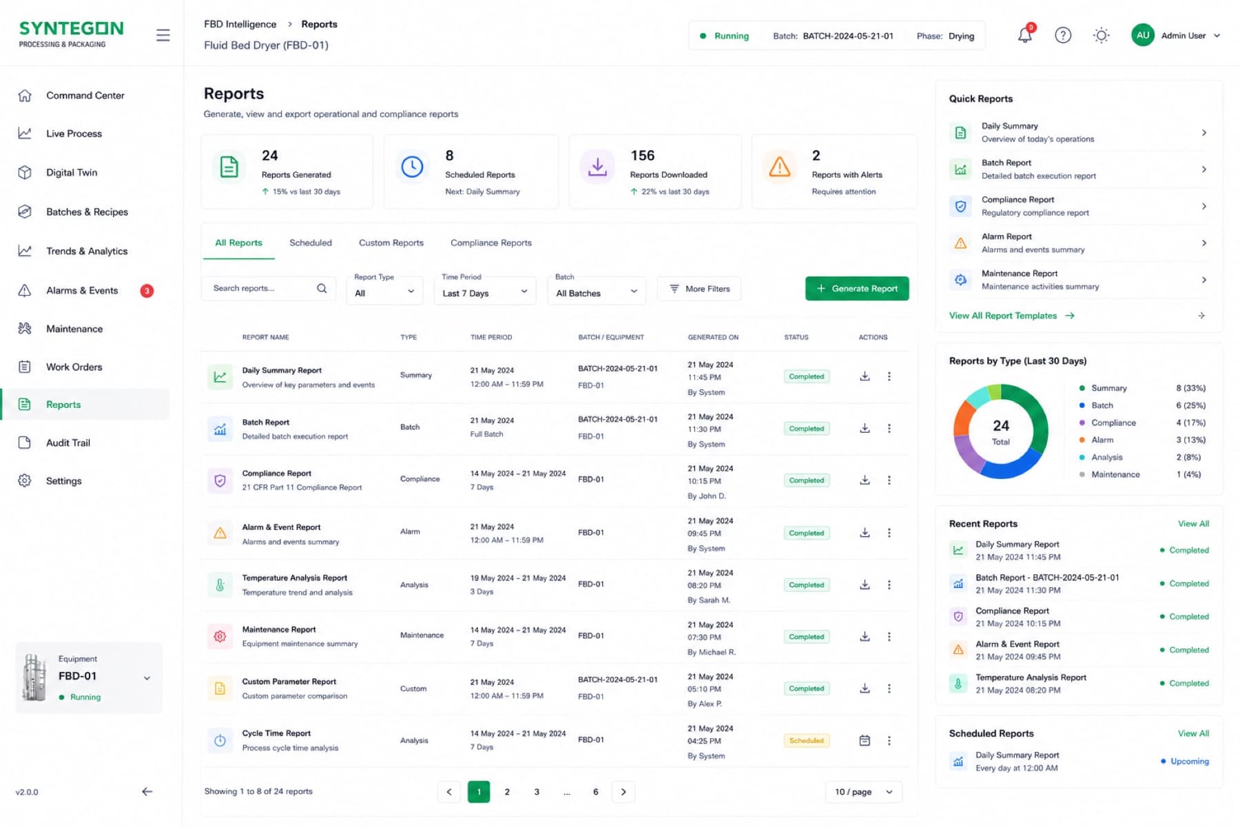
Task: Open more actions for Maintenance Report row
Action: [889, 637]
